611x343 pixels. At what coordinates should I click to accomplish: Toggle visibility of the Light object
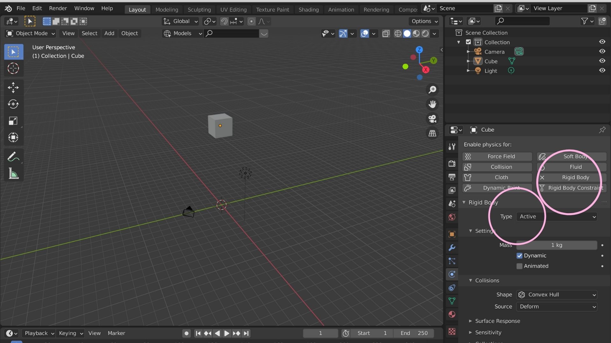[602, 70]
